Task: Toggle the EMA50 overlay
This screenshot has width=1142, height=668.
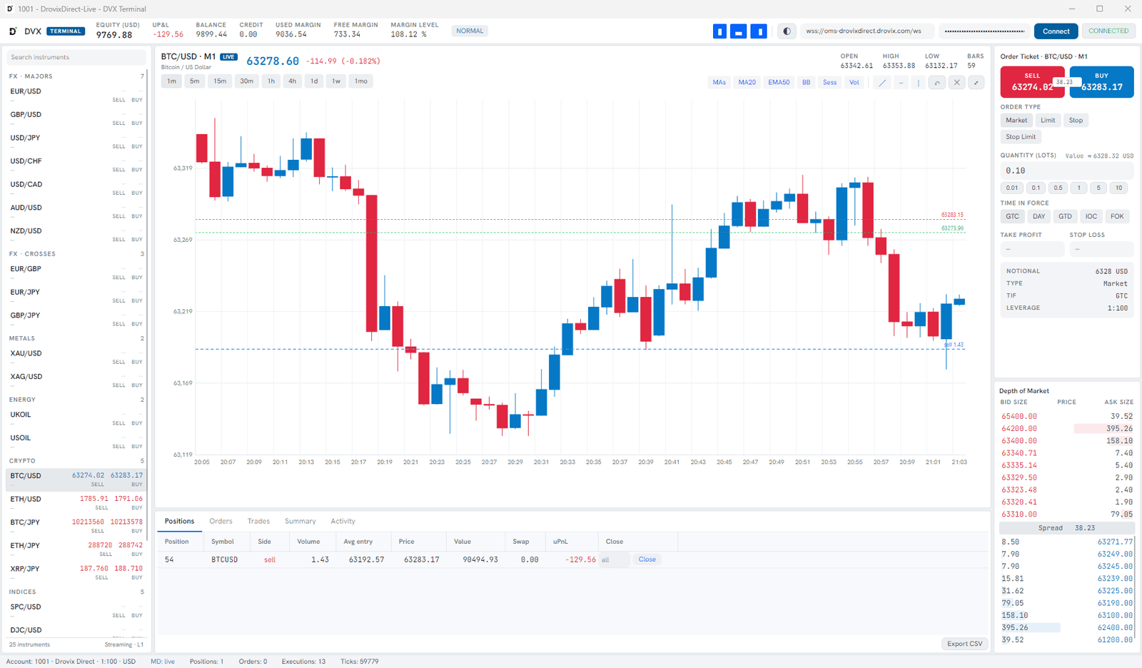Action: 779,83
